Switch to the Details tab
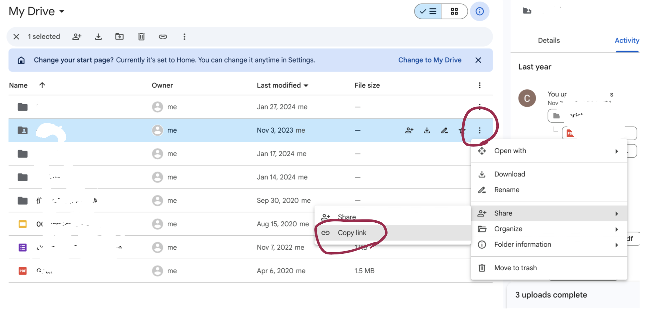Viewport: 657px width, 314px height. [x=549, y=40]
